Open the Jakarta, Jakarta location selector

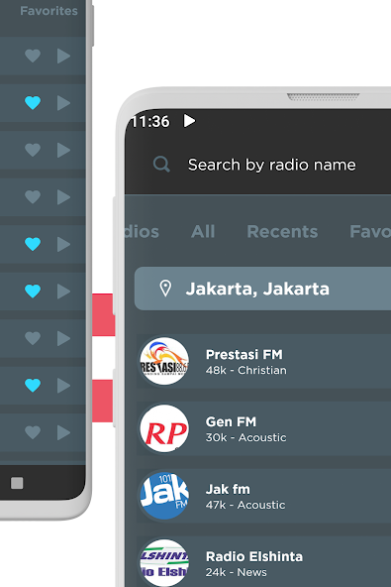point(262,289)
